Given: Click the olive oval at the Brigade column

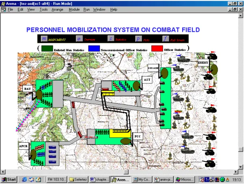Looking at the screenshot, I should (164, 73).
